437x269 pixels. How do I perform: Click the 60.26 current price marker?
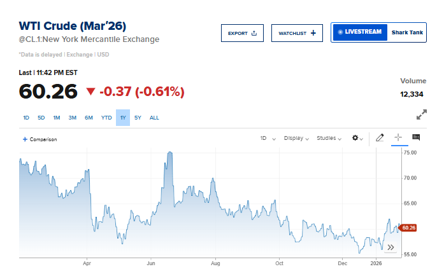(x=408, y=228)
